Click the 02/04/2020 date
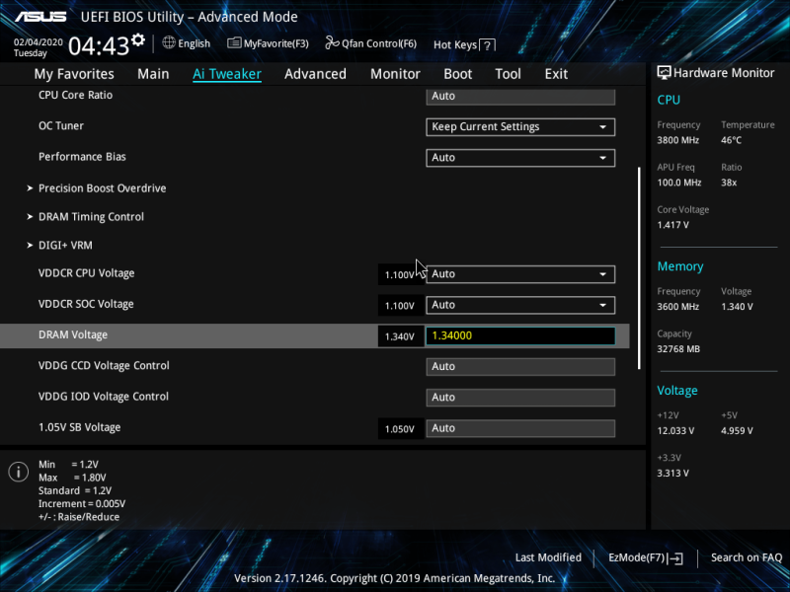Image resolution: width=790 pixels, height=592 pixels. [x=39, y=42]
